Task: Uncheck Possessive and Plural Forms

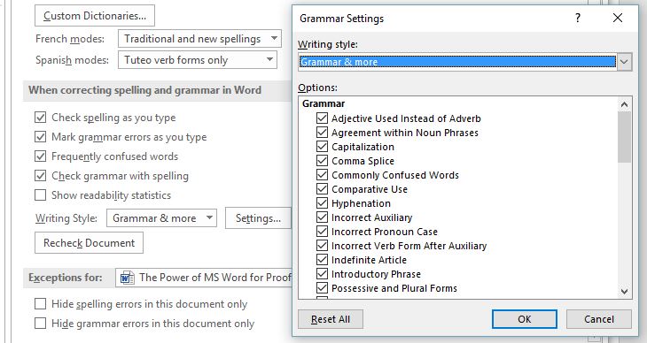Action: tap(322, 288)
